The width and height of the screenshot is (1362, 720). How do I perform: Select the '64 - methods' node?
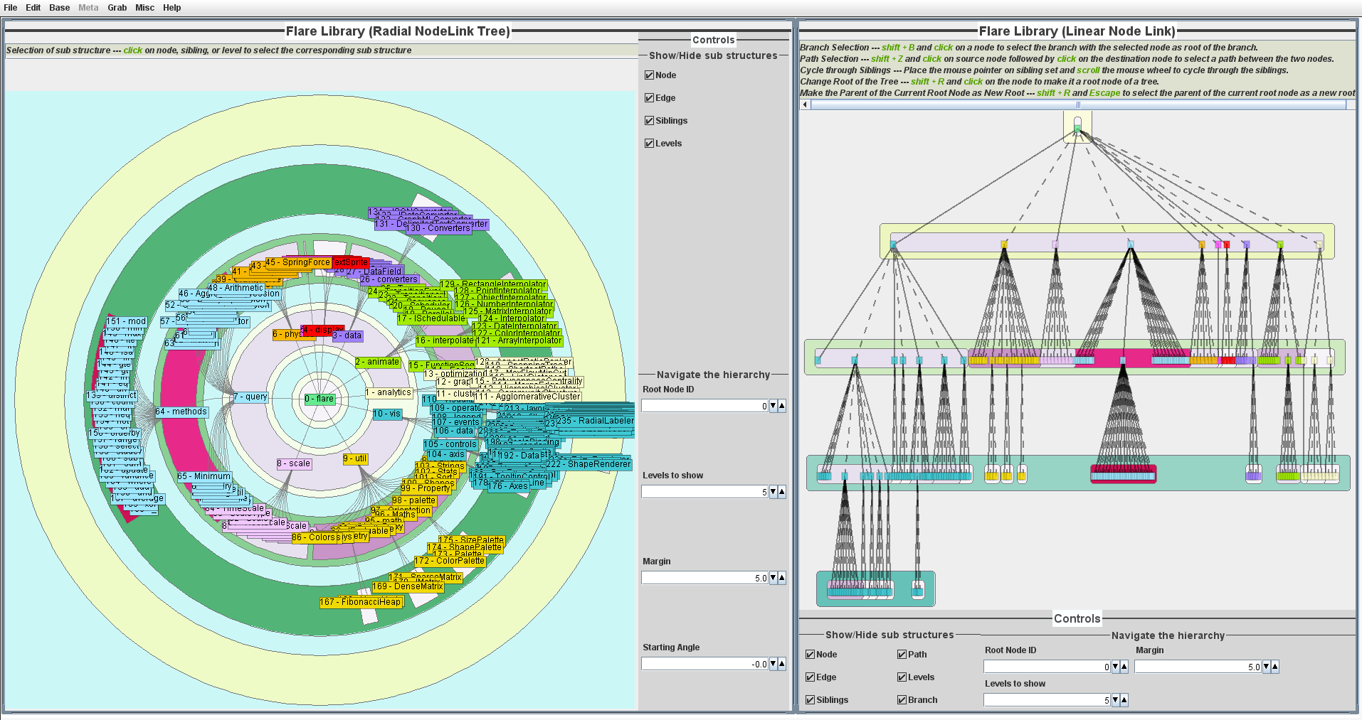[181, 412]
